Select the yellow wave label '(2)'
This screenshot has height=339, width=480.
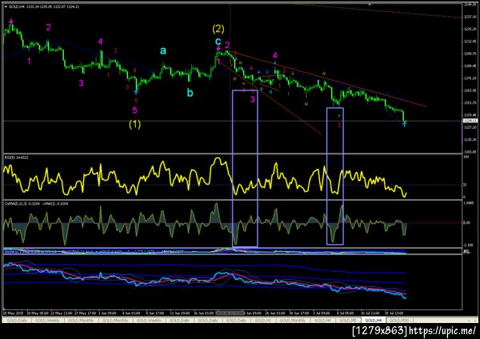[x=218, y=29]
